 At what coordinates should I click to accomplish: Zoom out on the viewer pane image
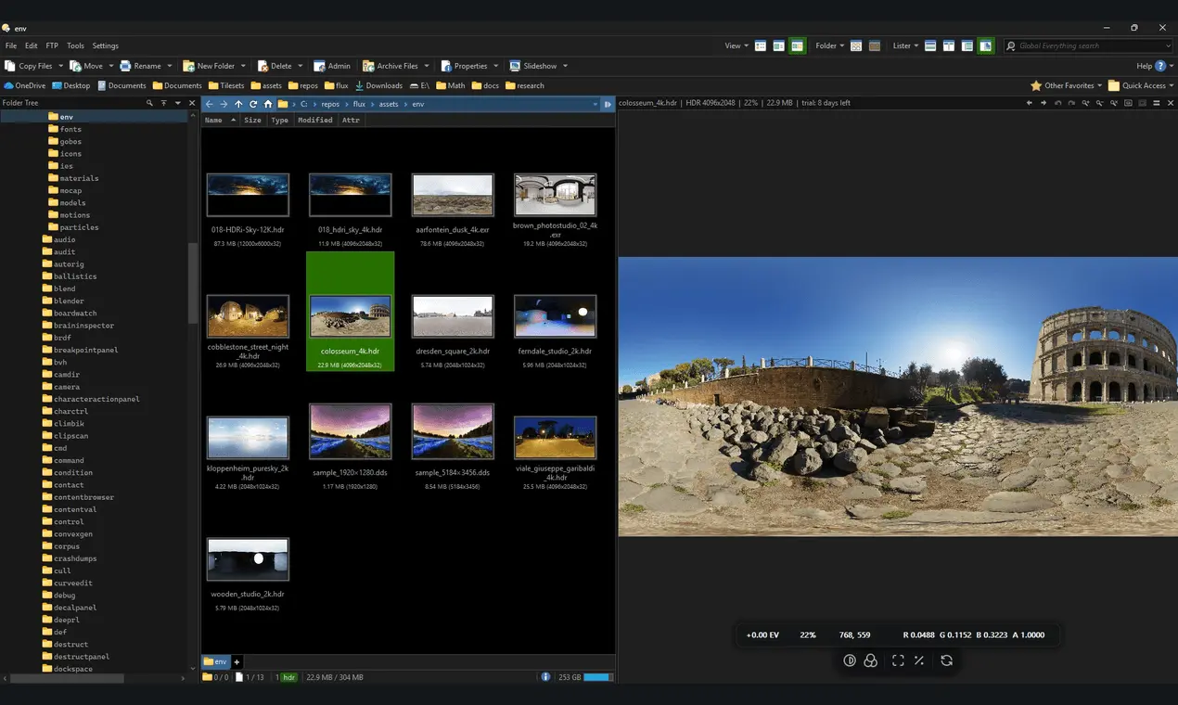[x=1100, y=103]
